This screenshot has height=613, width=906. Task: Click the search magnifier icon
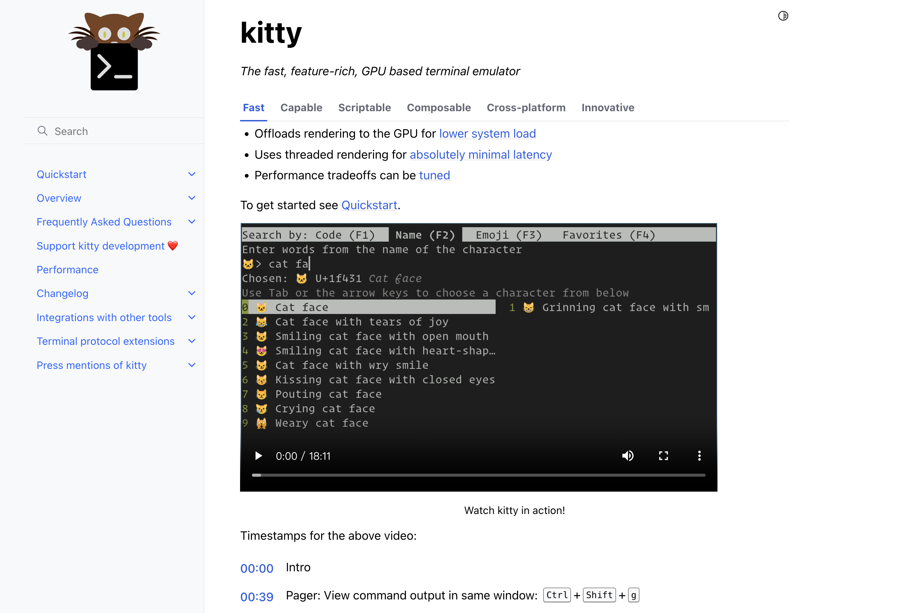point(42,131)
